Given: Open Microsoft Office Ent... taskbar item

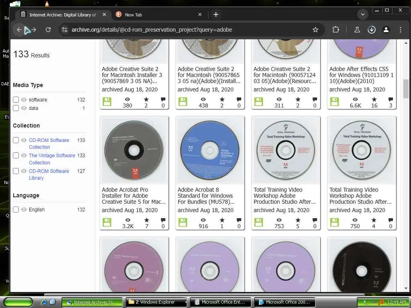Looking at the screenshot, I should pos(220,302).
